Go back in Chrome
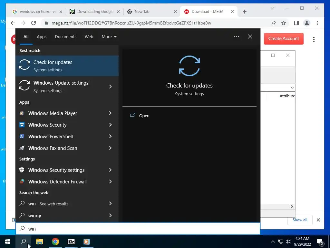The height and width of the screenshot is (248, 330). pyautogui.click(x=13, y=23)
